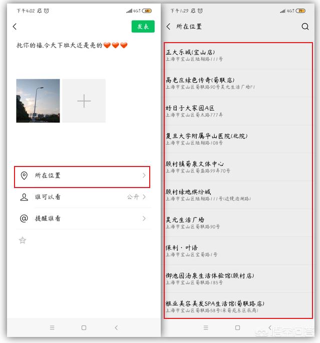Image resolution: width=320 pixels, height=343 pixels.
Task: Tap the search magnifier icon
Action: tap(305, 27)
